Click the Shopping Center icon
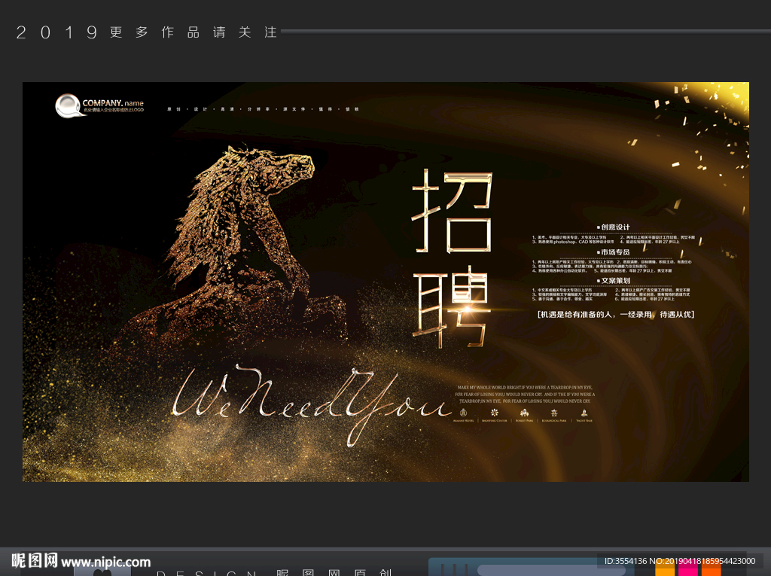771x576 pixels. (494, 413)
